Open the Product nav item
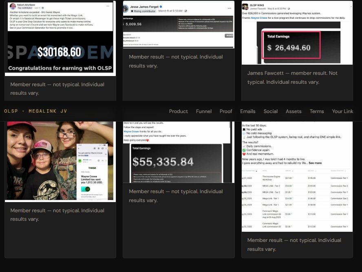Image resolution: width=362 pixels, height=272 pixels. pos(179,111)
